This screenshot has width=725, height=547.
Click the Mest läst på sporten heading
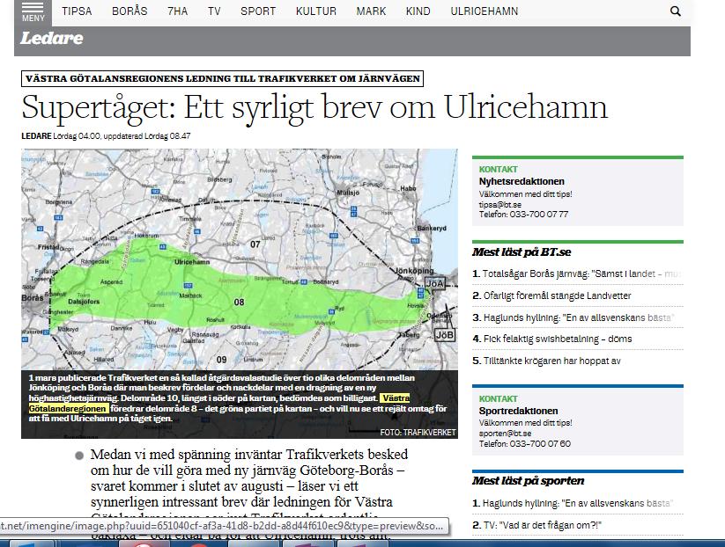(528, 481)
